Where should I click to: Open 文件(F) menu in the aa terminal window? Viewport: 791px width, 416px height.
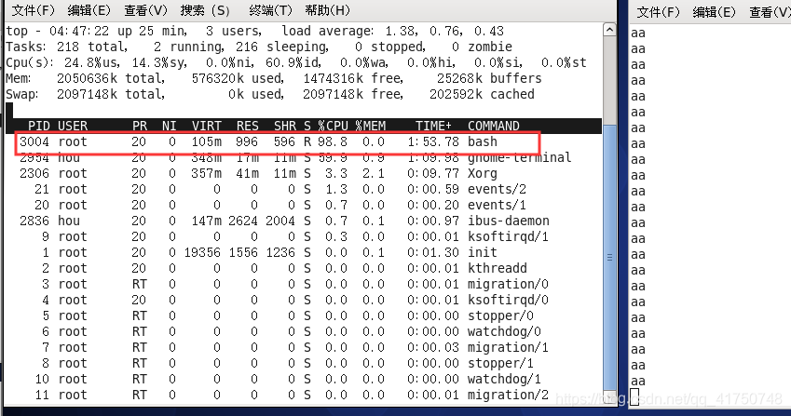(659, 11)
